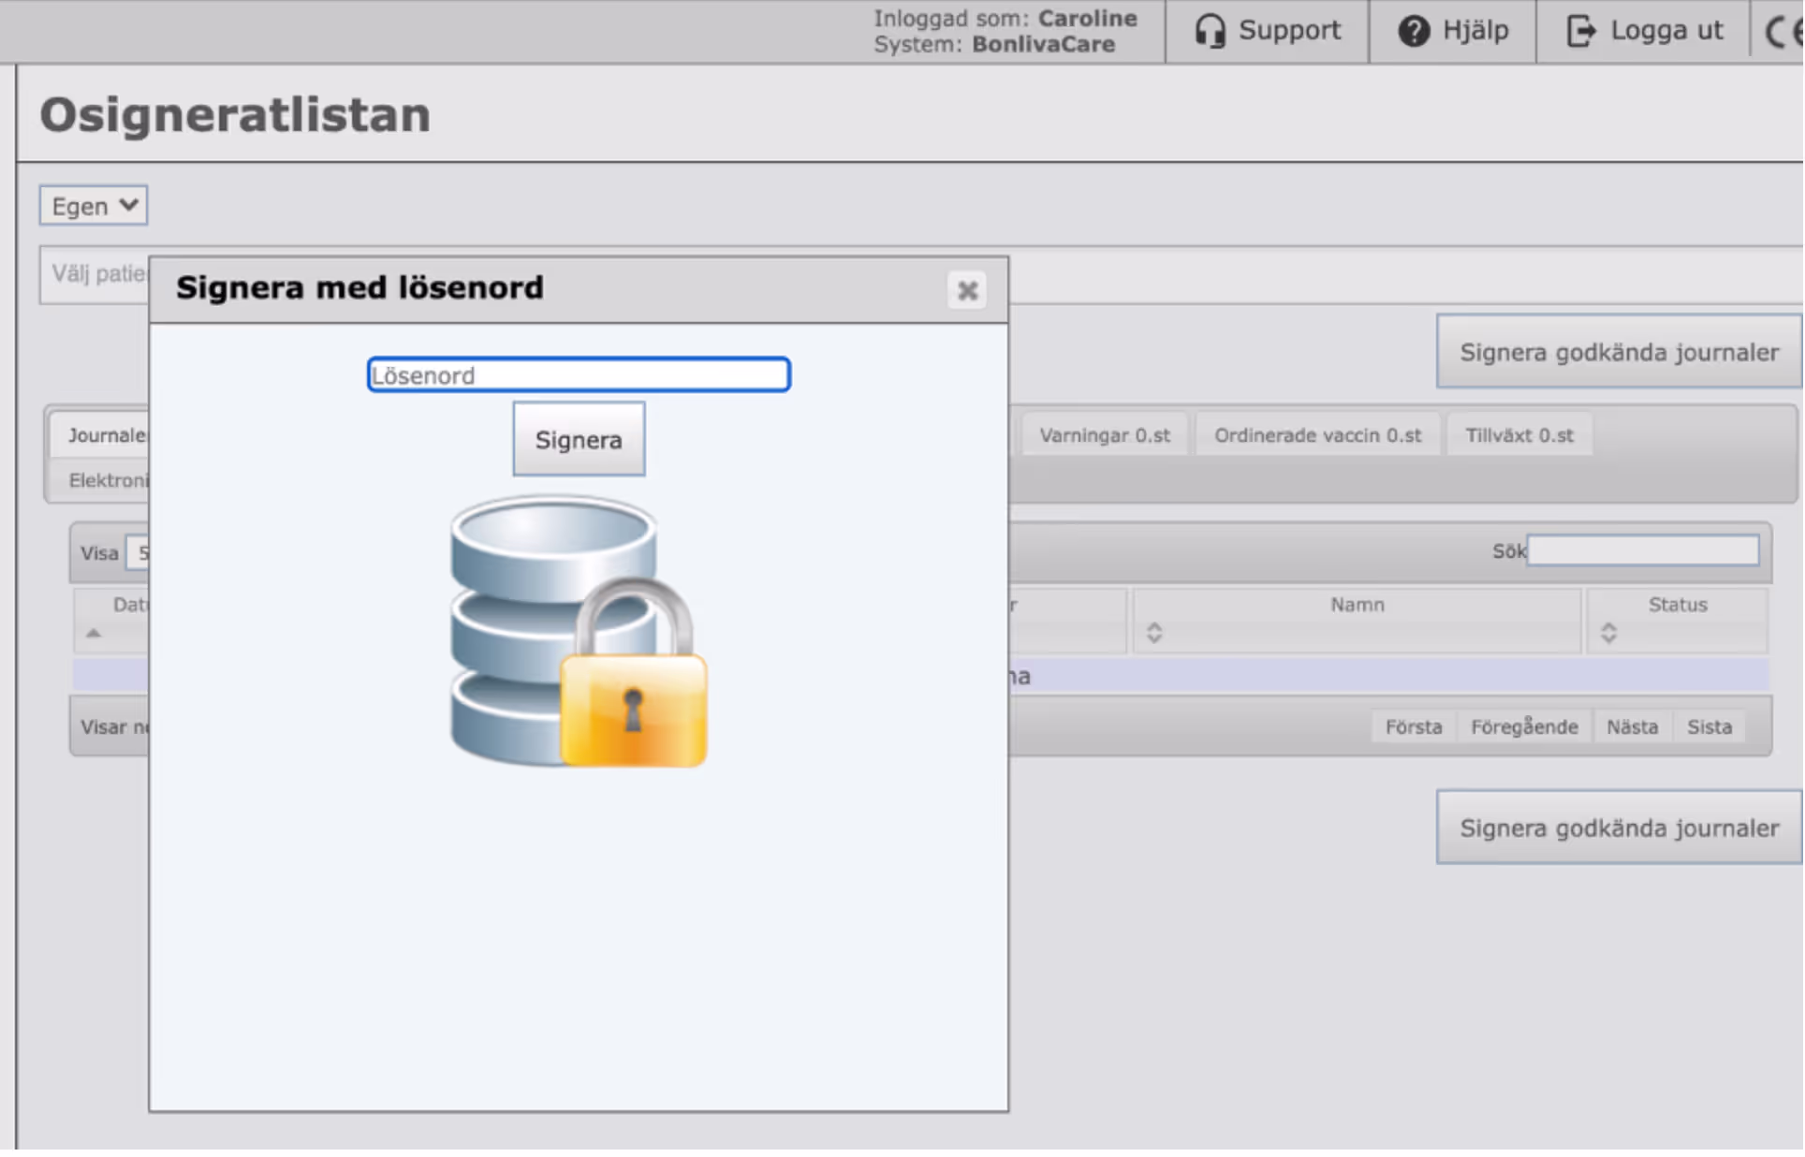The image size is (1805, 1157).
Task: Click top Signera godkända journaler button
Action: click(1618, 352)
